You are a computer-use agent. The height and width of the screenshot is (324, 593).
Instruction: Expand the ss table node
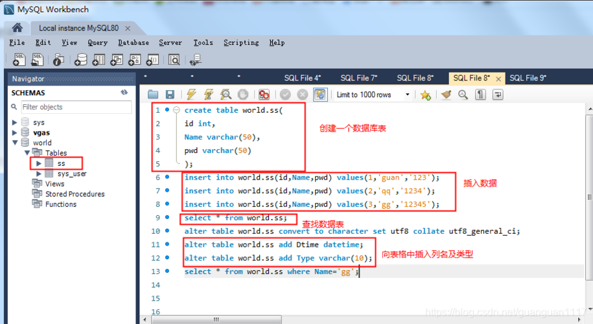point(39,163)
